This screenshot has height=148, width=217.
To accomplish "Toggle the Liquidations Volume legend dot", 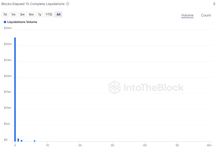I will coord(5,22).
